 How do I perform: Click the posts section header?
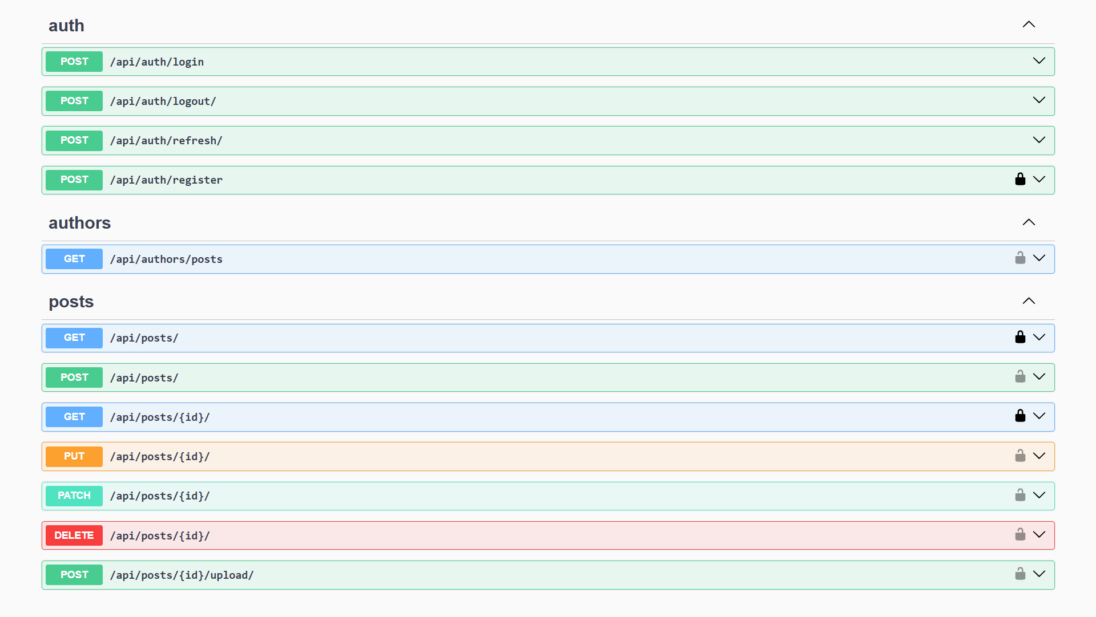click(71, 302)
